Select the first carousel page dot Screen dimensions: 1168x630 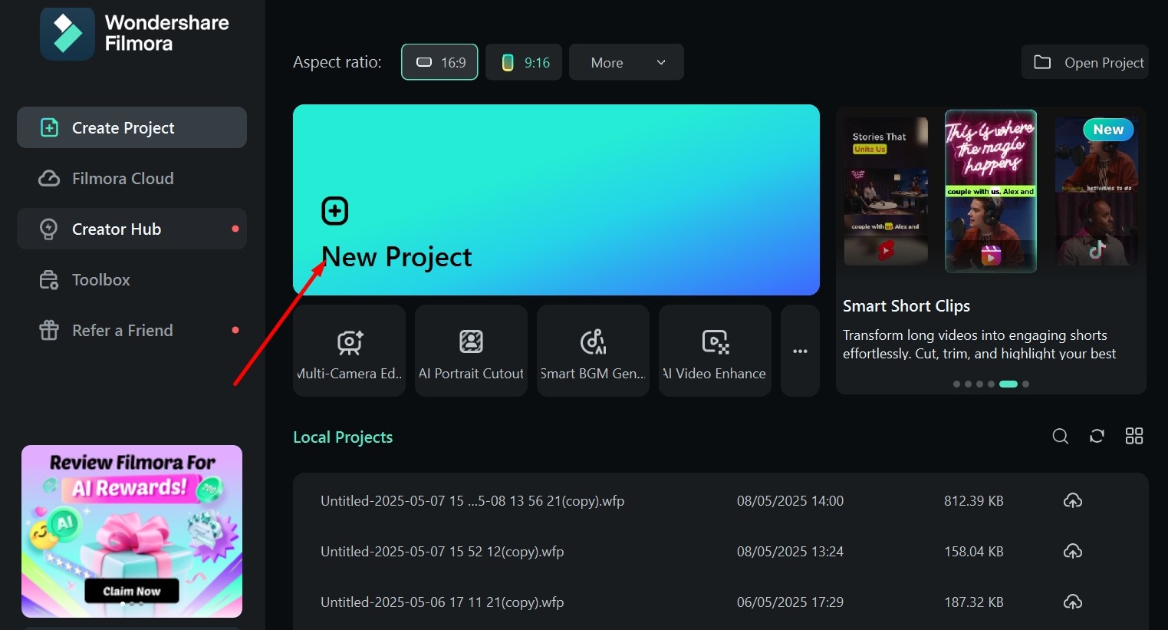956,384
